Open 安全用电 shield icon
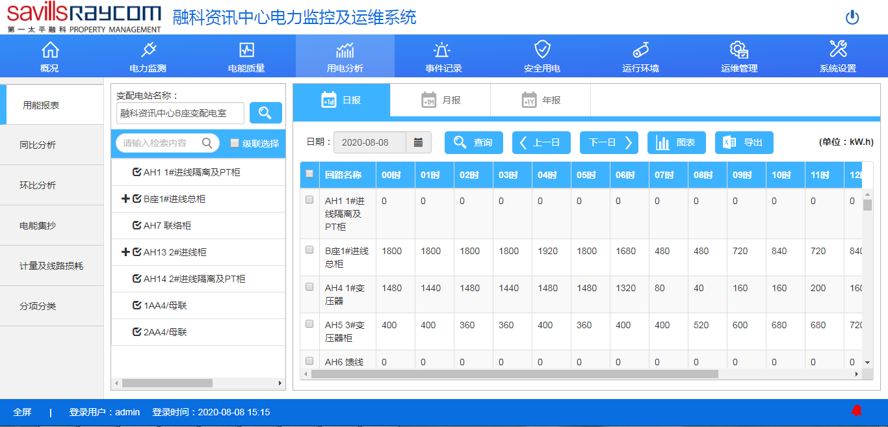This screenshot has width=888, height=427. tap(542, 49)
